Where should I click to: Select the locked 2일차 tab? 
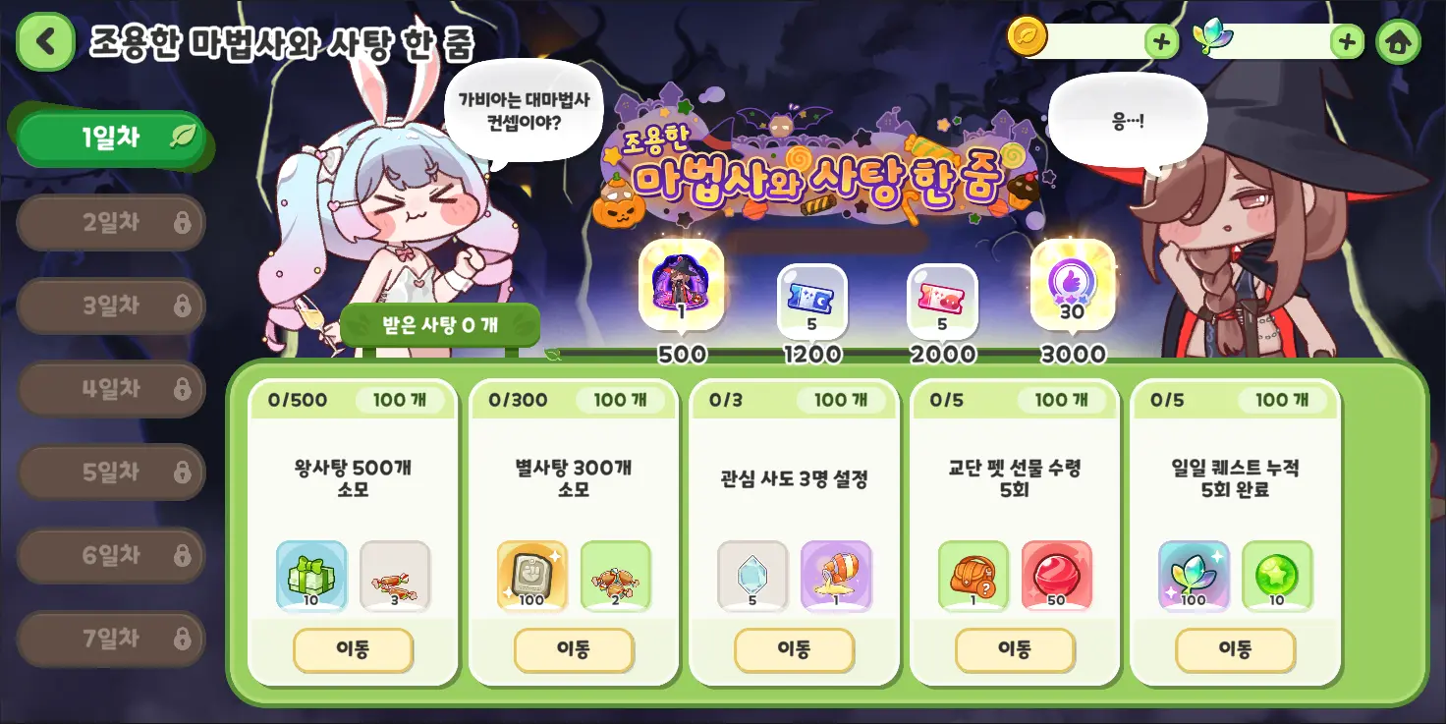click(x=112, y=223)
